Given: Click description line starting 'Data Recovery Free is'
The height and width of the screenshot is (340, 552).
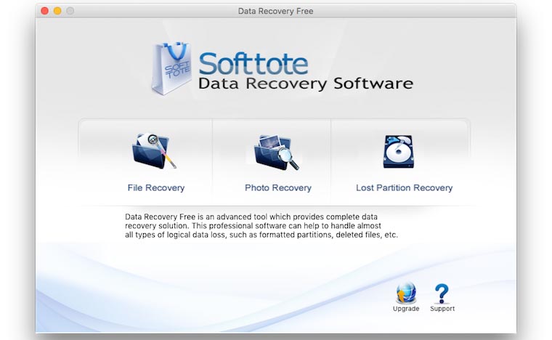Looking at the screenshot, I should (x=251, y=216).
